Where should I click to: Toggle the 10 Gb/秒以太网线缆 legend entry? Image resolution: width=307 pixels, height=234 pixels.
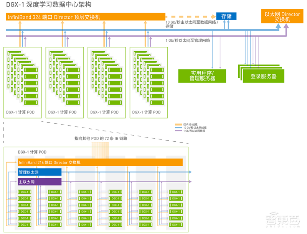click(x=193, y=128)
